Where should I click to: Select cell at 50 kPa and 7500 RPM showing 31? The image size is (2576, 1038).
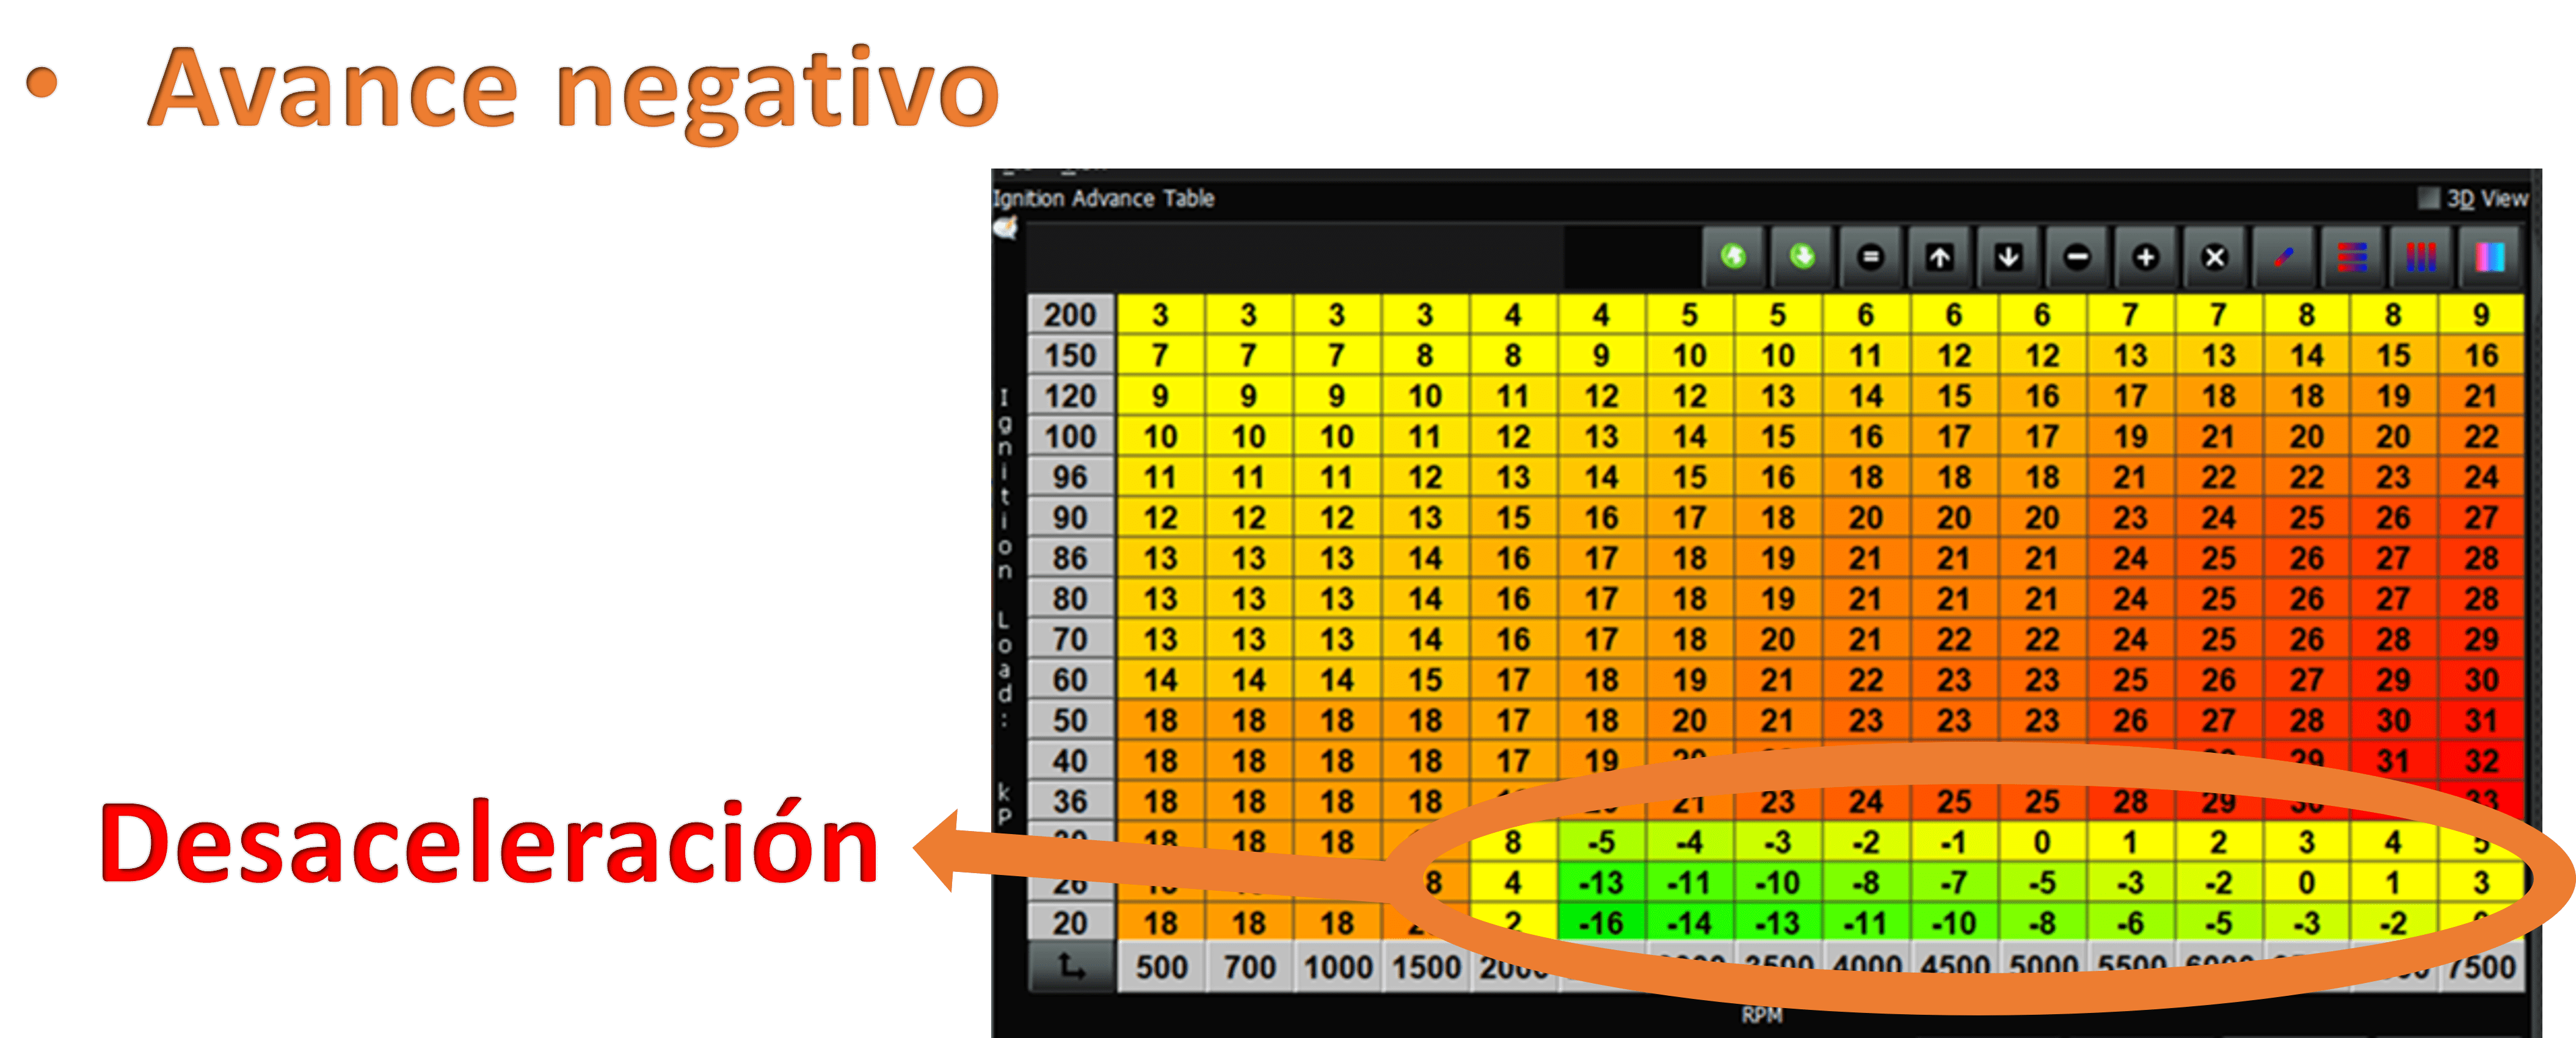(x=2482, y=720)
